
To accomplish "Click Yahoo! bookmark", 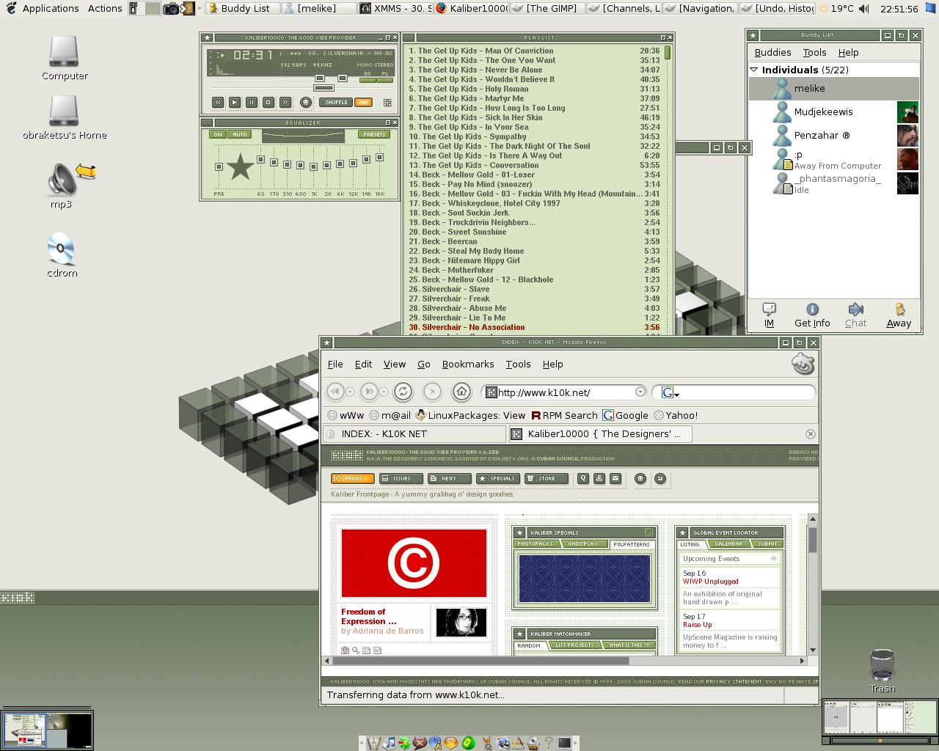I will click(x=676, y=415).
